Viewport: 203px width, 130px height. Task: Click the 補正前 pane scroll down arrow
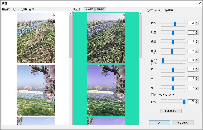click(x=70, y=123)
